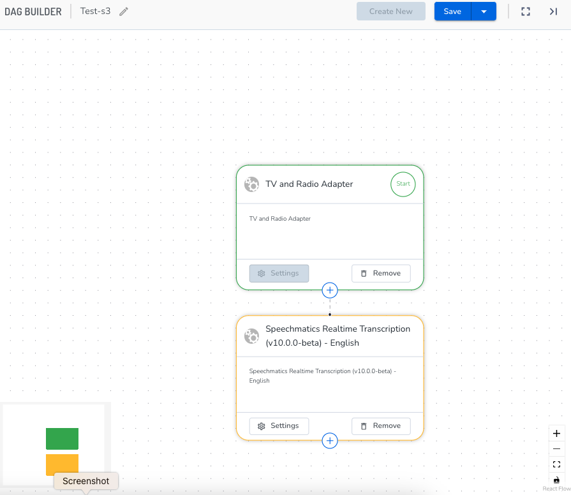
Task: Add node below Speechmatics Realtime Transcription
Action: [330, 441]
